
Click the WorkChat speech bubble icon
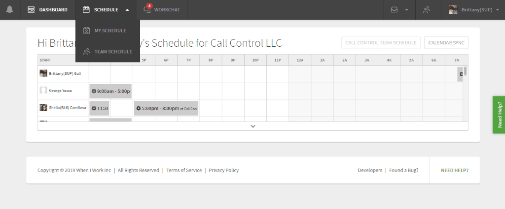coord(147,10)
